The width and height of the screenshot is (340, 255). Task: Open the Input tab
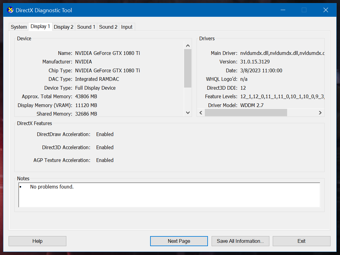[127, 27]
